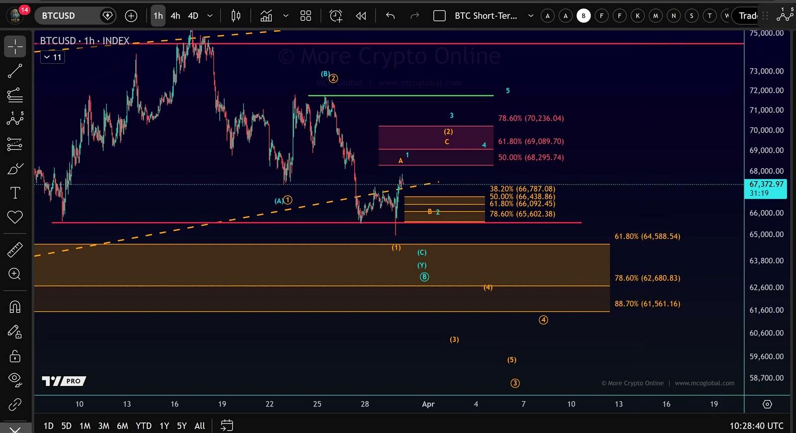Select the brush drawing tool
Viewport: 796px width, 433px height.
tap(15, 169)
